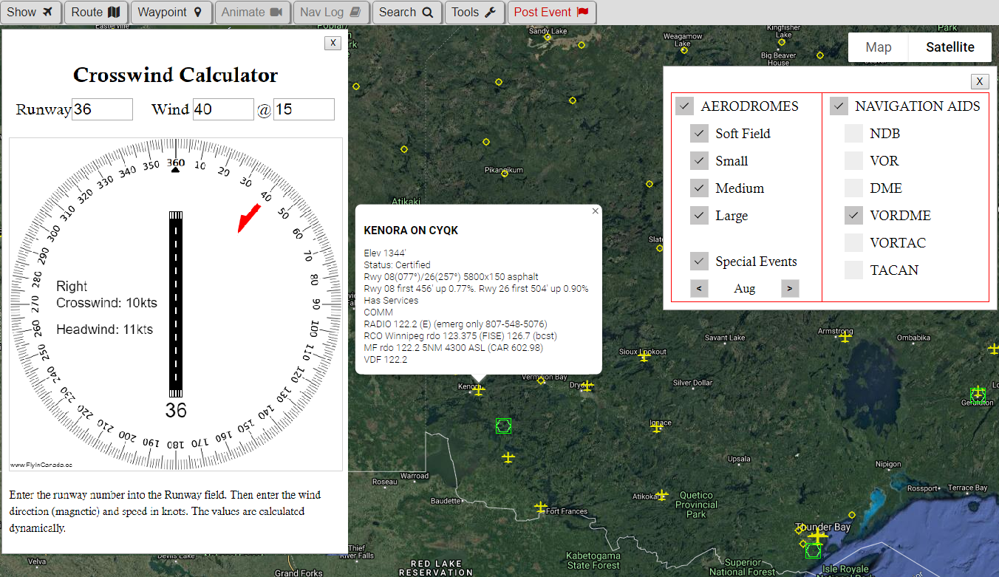Advance special events month past Aug
This screenshot has width=999, height=577.
click(789, 288)
